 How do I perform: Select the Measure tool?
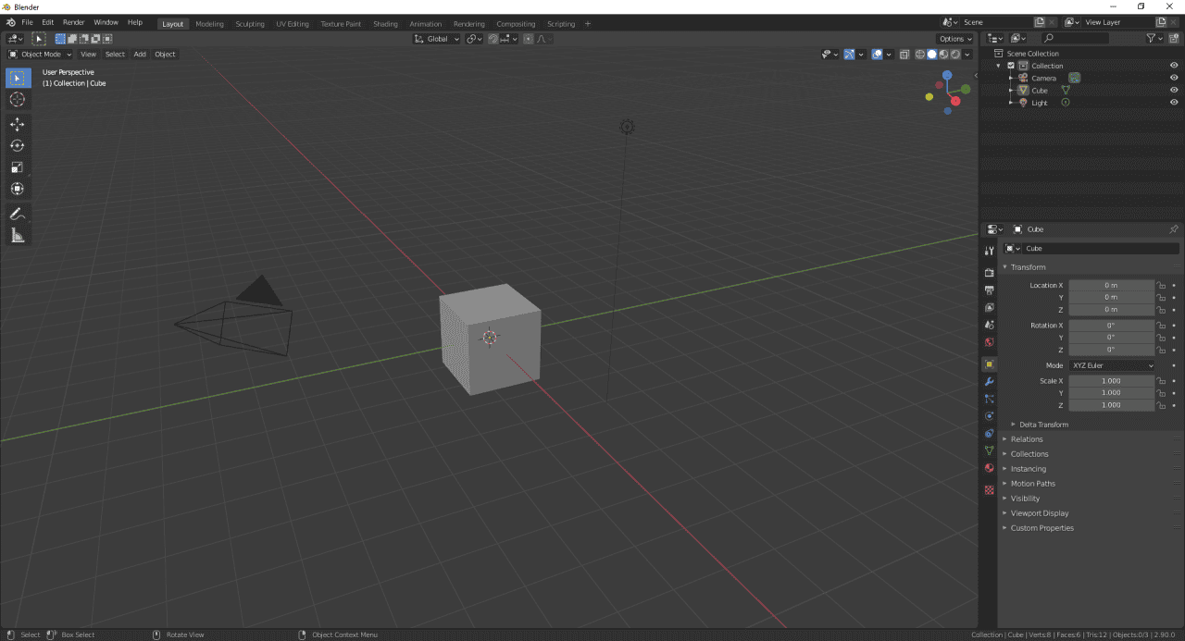(x=17, y=234)
